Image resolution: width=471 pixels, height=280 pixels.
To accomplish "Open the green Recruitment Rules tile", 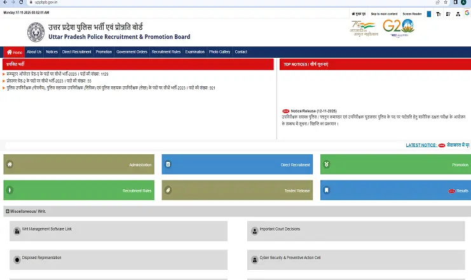I will pos(79,190).
